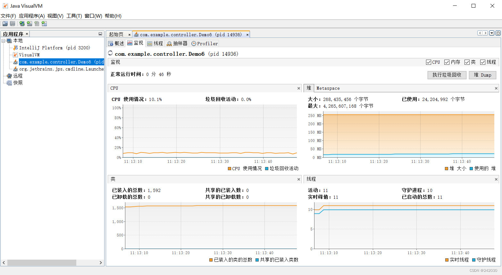Switch to the Profiler tab
The image size is (502, 275).
[x=205, y=43]
